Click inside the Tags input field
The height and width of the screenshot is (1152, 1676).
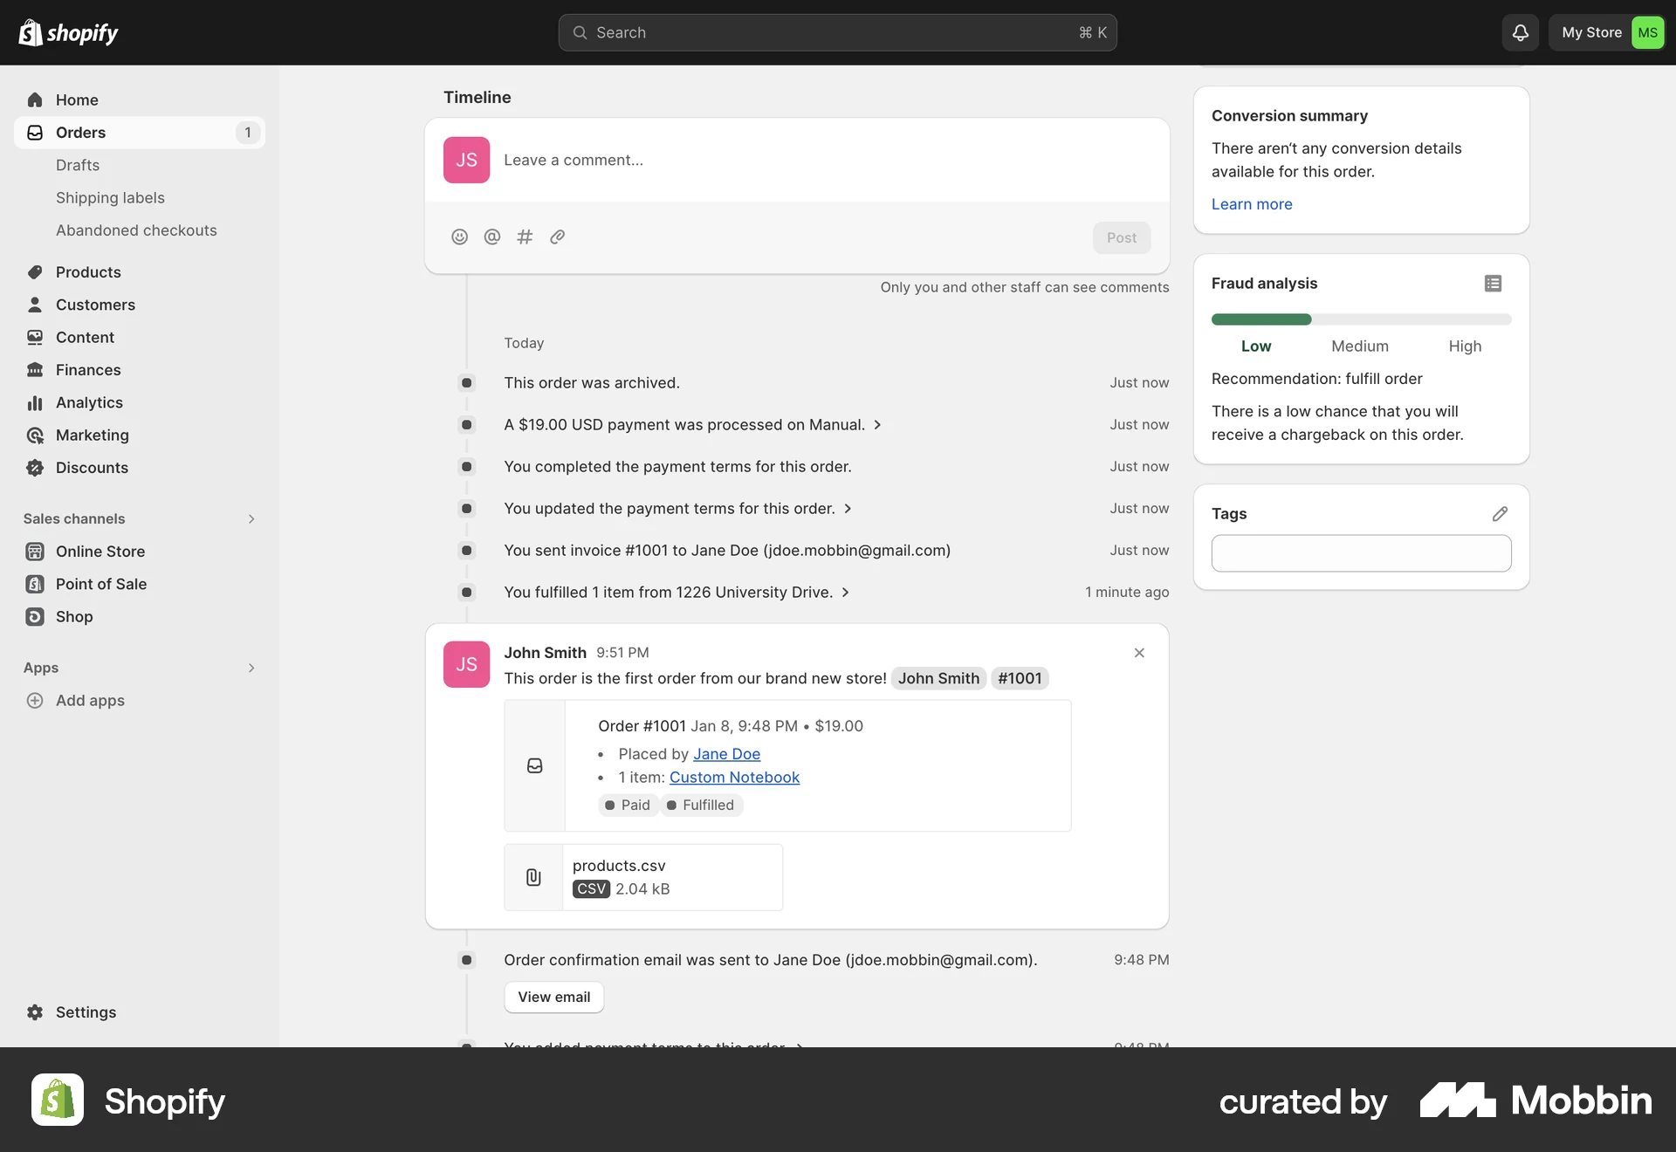click(x=1360, y=552)
